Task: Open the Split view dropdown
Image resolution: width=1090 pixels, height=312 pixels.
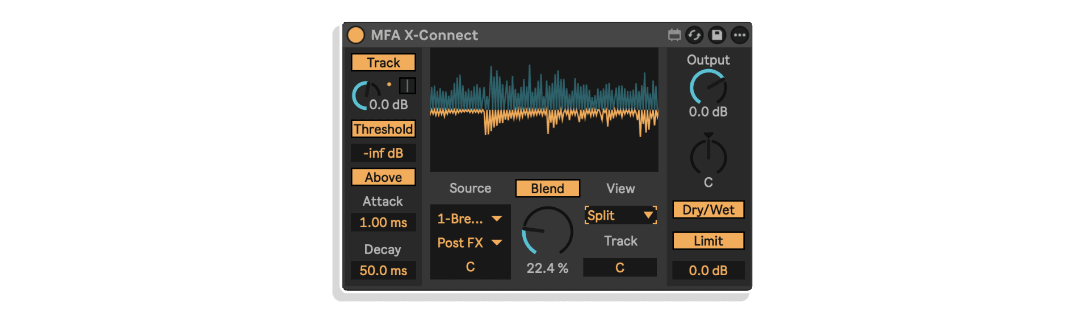Action: tap(621, 215)
